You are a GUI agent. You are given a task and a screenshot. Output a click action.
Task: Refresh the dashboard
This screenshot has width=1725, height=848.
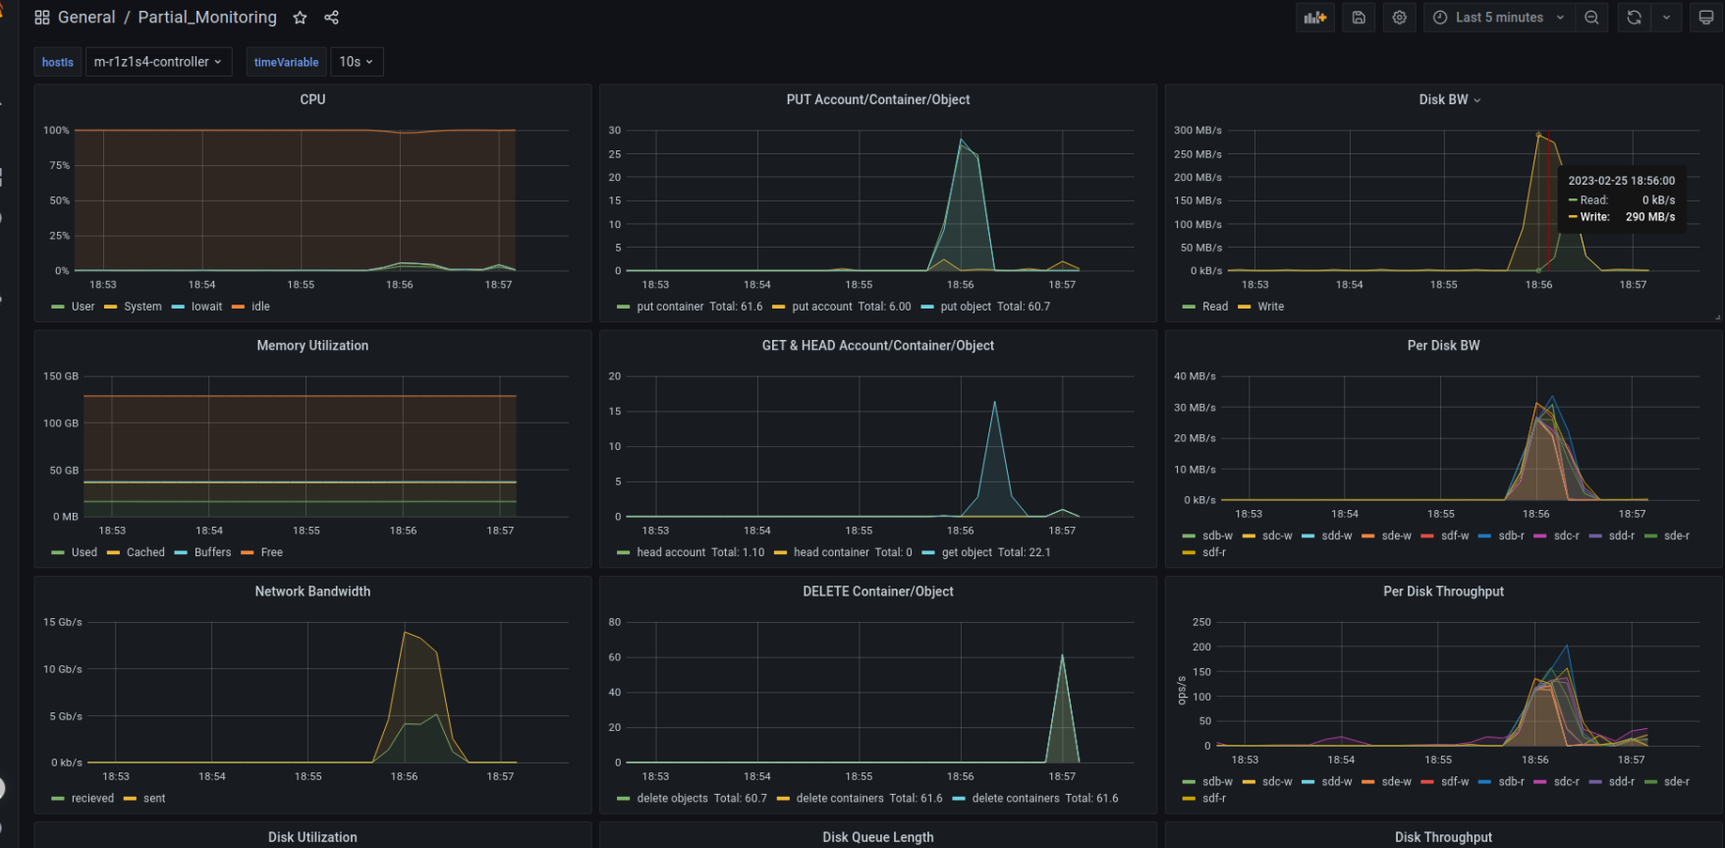[1634, 18]
